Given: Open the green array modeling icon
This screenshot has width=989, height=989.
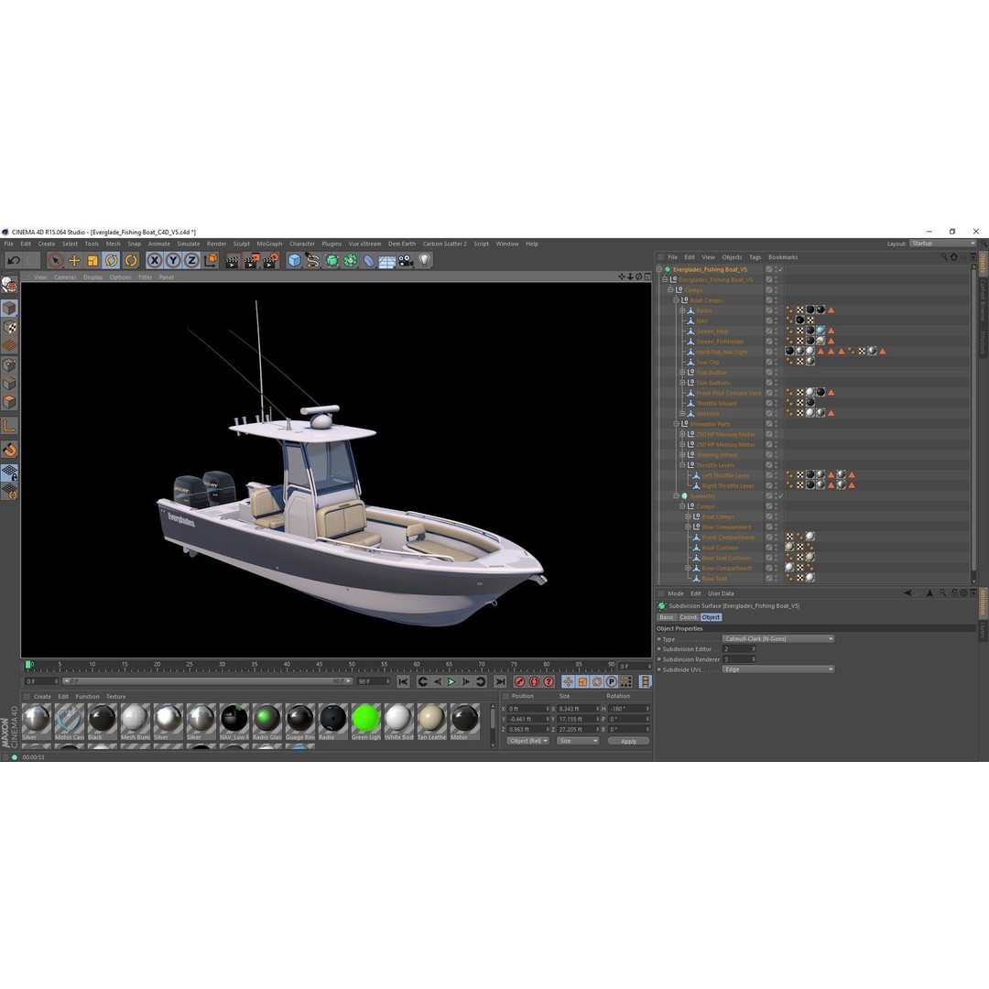Looking at the screenshot, I should 350,260.
